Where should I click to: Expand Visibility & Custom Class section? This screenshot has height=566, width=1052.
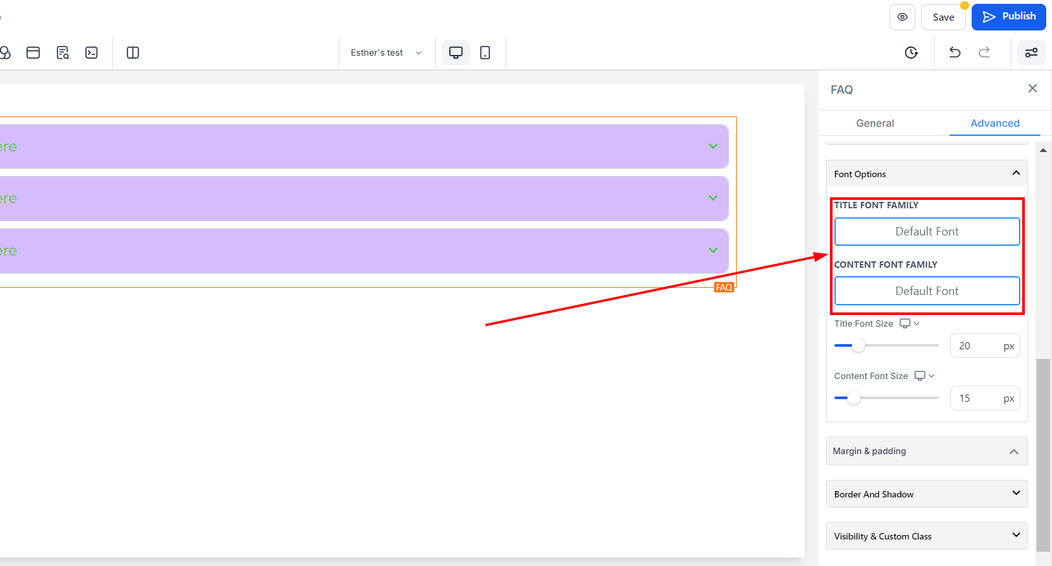(927, 536)
